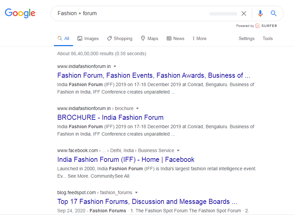Switch to the Images tab
Image resolution: width=294 pixels, height=215 pixels.
tap(88, 39)
